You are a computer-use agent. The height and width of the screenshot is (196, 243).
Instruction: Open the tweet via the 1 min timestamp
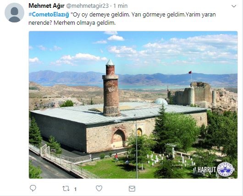click(121, 6)
